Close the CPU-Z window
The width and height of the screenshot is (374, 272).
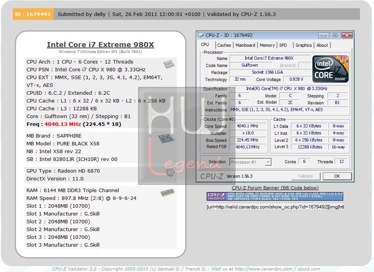pyautogui.click(x=347, y=35)
